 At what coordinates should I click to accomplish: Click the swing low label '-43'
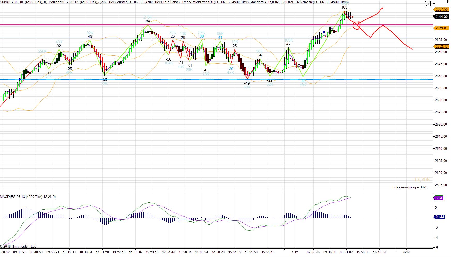pos(205,70)
